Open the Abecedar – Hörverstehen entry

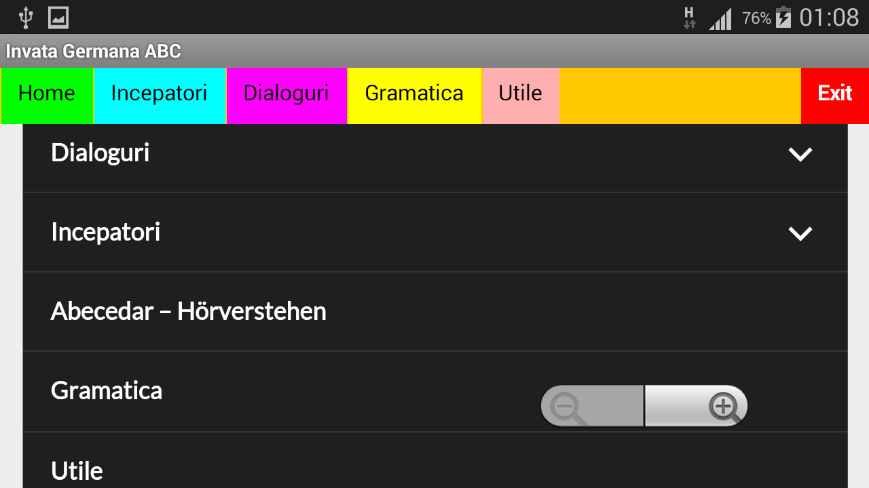(x=189, y=311)
